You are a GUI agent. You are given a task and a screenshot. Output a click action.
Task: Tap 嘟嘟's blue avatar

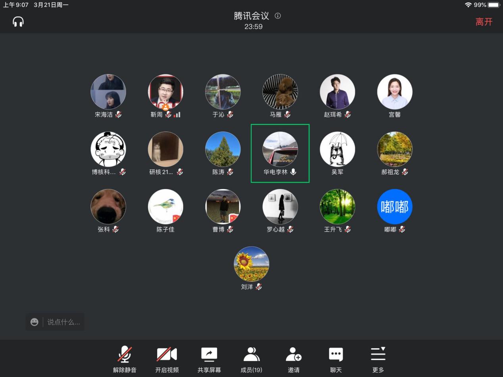(394, 206)
